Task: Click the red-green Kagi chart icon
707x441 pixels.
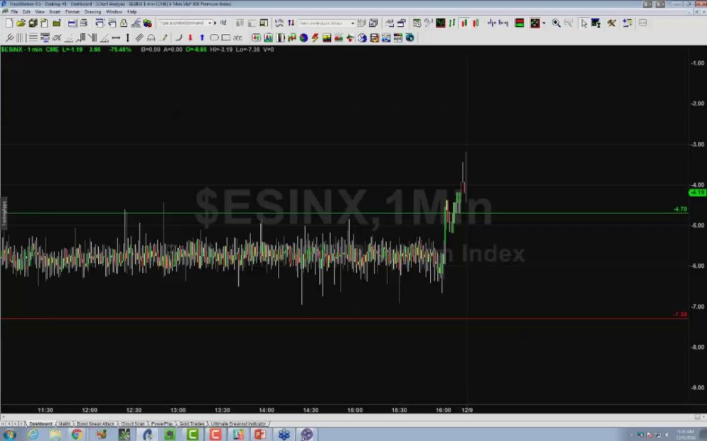Action: 520,23
